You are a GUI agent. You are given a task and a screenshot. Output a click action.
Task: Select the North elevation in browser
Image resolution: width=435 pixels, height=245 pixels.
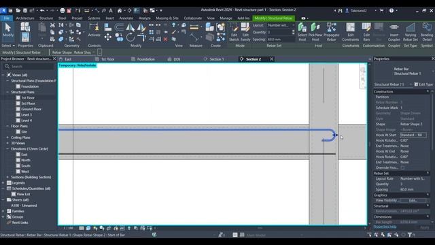pyautogui.click(x=26, y=161)
